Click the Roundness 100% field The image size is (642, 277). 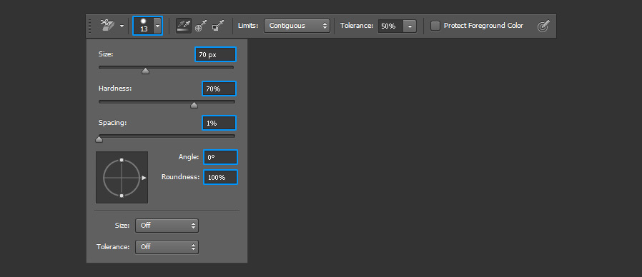pyautogui.click(x=220, y=177)
